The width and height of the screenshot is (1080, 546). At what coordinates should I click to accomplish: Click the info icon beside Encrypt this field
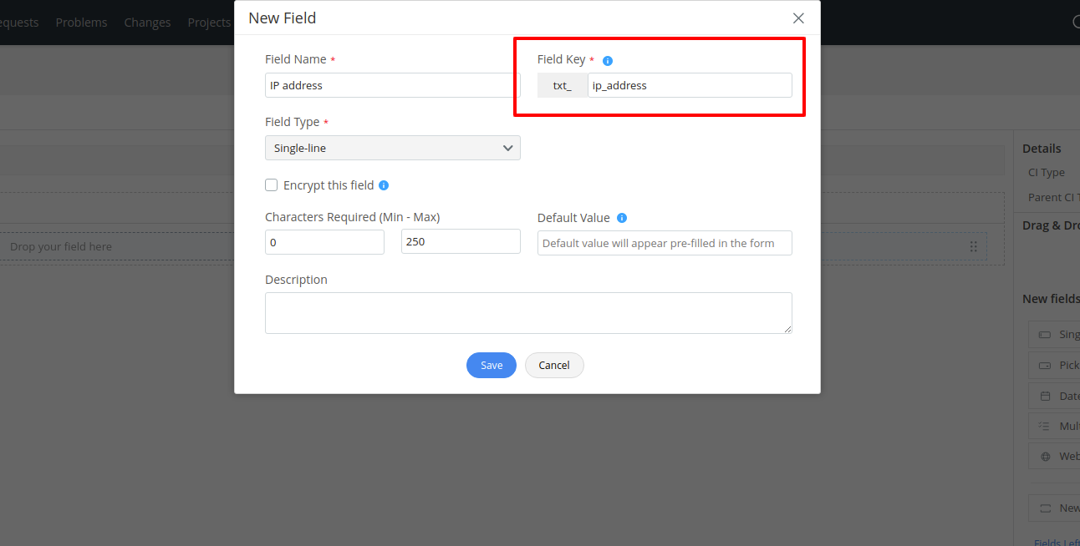point(385,185)
